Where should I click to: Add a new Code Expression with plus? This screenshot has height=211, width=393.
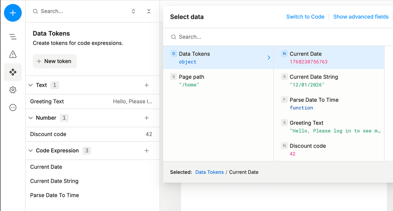pyautogui.click(x=147, y=150)
